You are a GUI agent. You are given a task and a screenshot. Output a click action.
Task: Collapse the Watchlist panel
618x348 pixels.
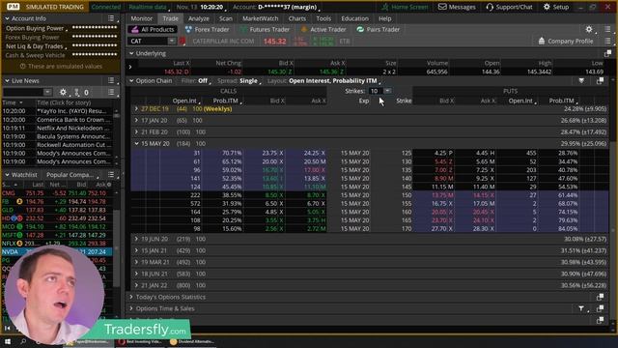[x=7, y=174]
